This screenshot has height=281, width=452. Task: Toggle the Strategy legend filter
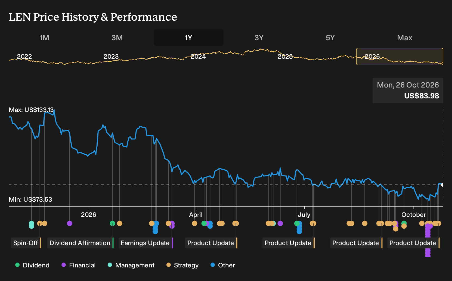tap(182, 265)
